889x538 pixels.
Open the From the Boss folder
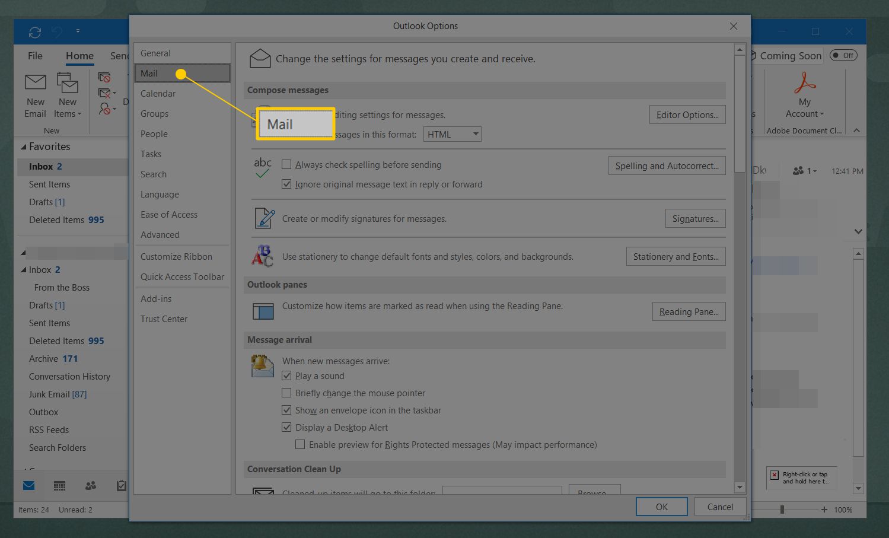62,287
